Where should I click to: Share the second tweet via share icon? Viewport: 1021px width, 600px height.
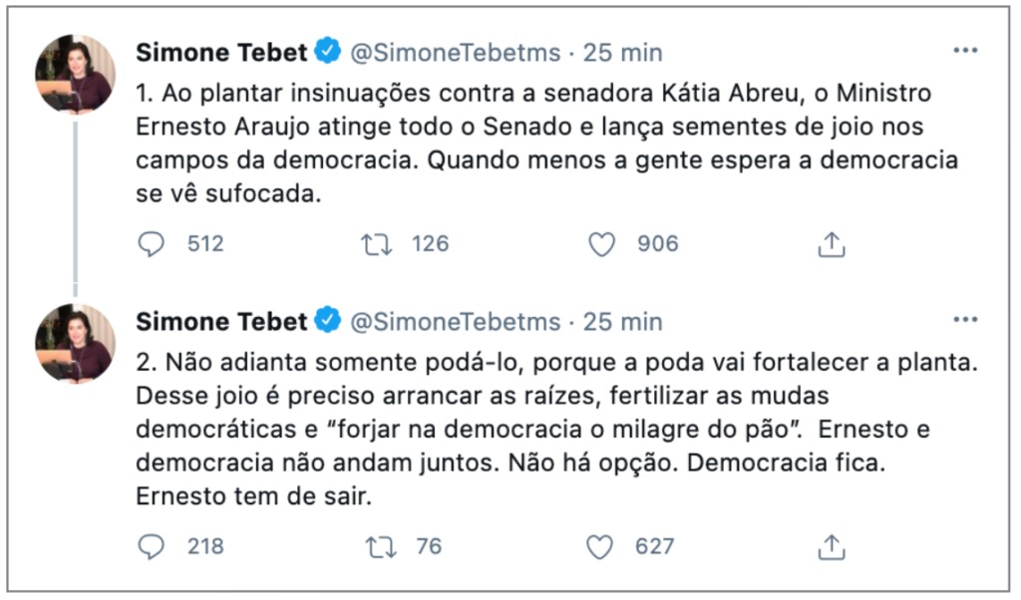coord(831,546)
